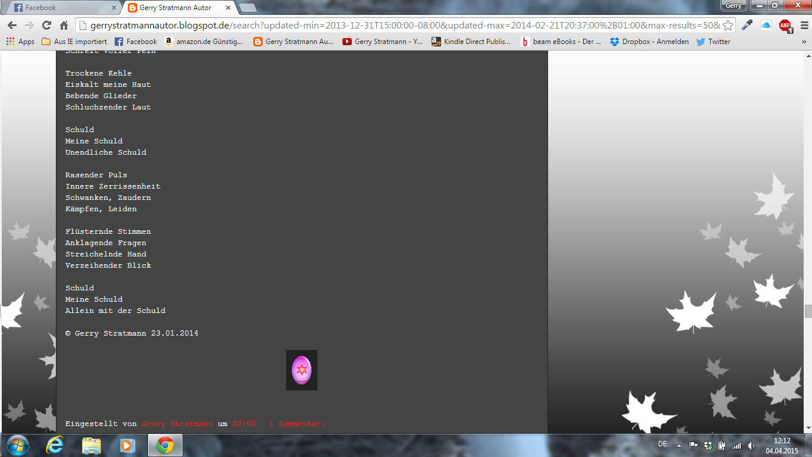Screen dimensions: 812x457
Task: Open the Dropbox tray icon
Action: pos(708,445)
